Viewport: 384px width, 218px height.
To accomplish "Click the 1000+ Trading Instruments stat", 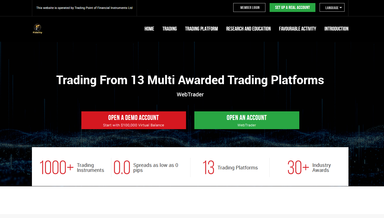I will (x=72, y=167).
